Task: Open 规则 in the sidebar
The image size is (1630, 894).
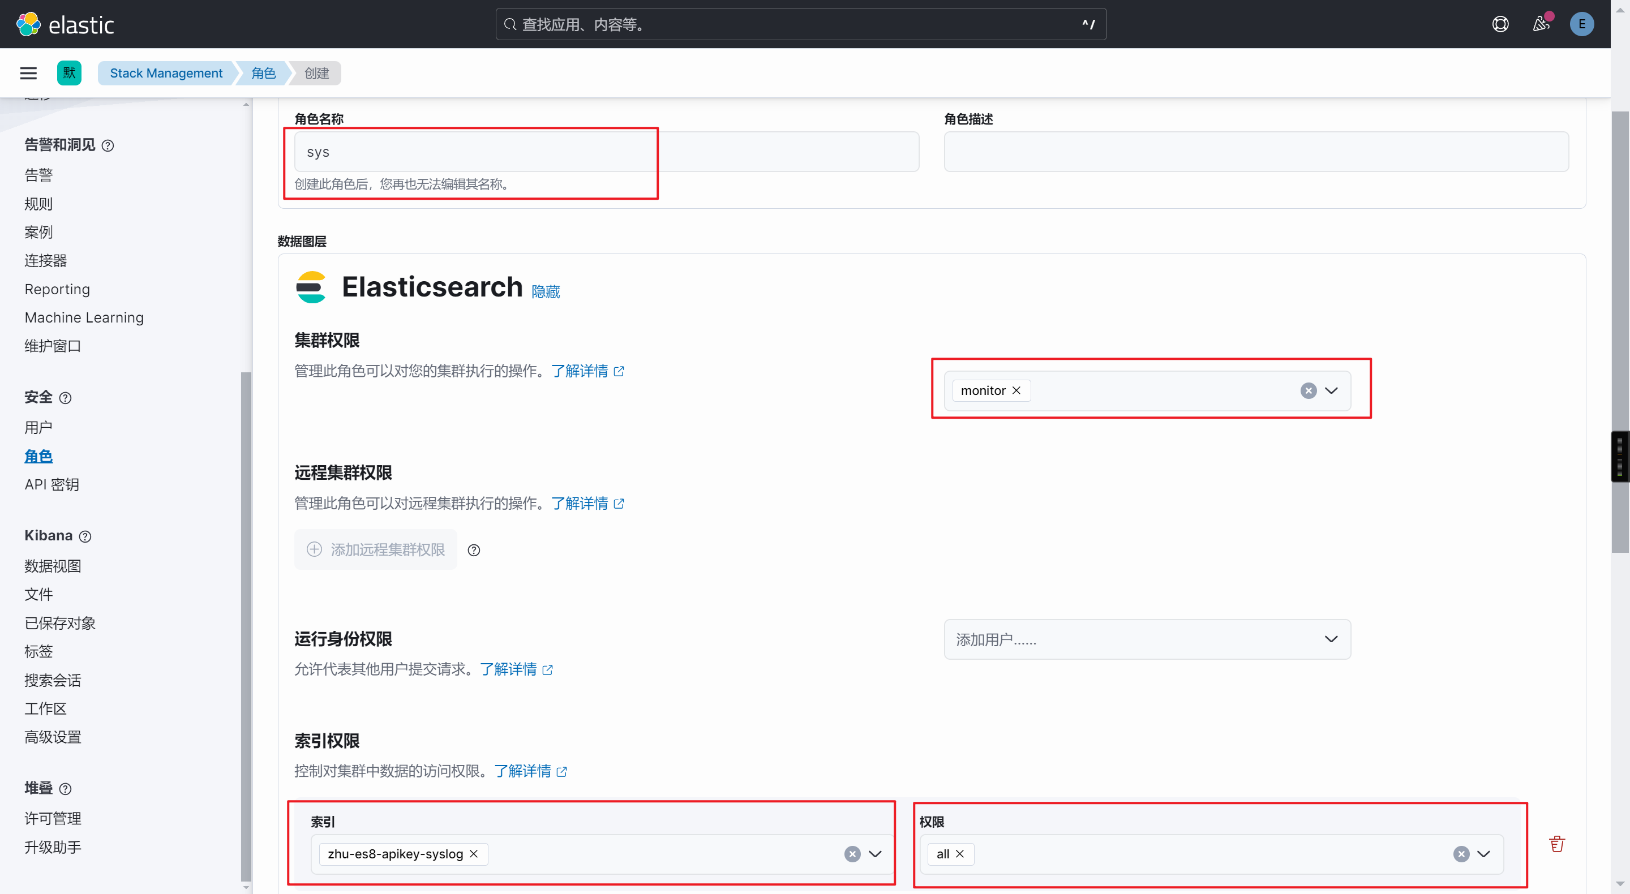Action: 38,204
